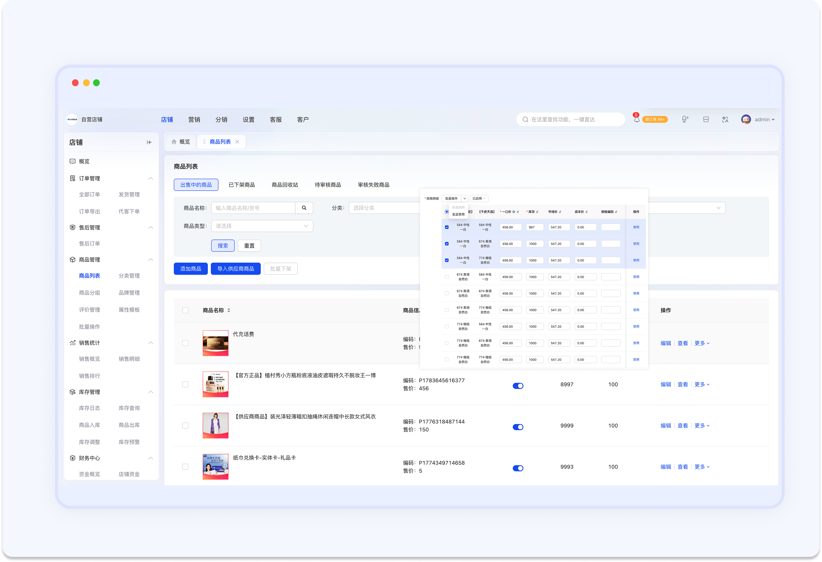Screen dimensions: 822x562
Task: Open the 批量操作 dropdown arrow
Action: (x=465, y=199)
